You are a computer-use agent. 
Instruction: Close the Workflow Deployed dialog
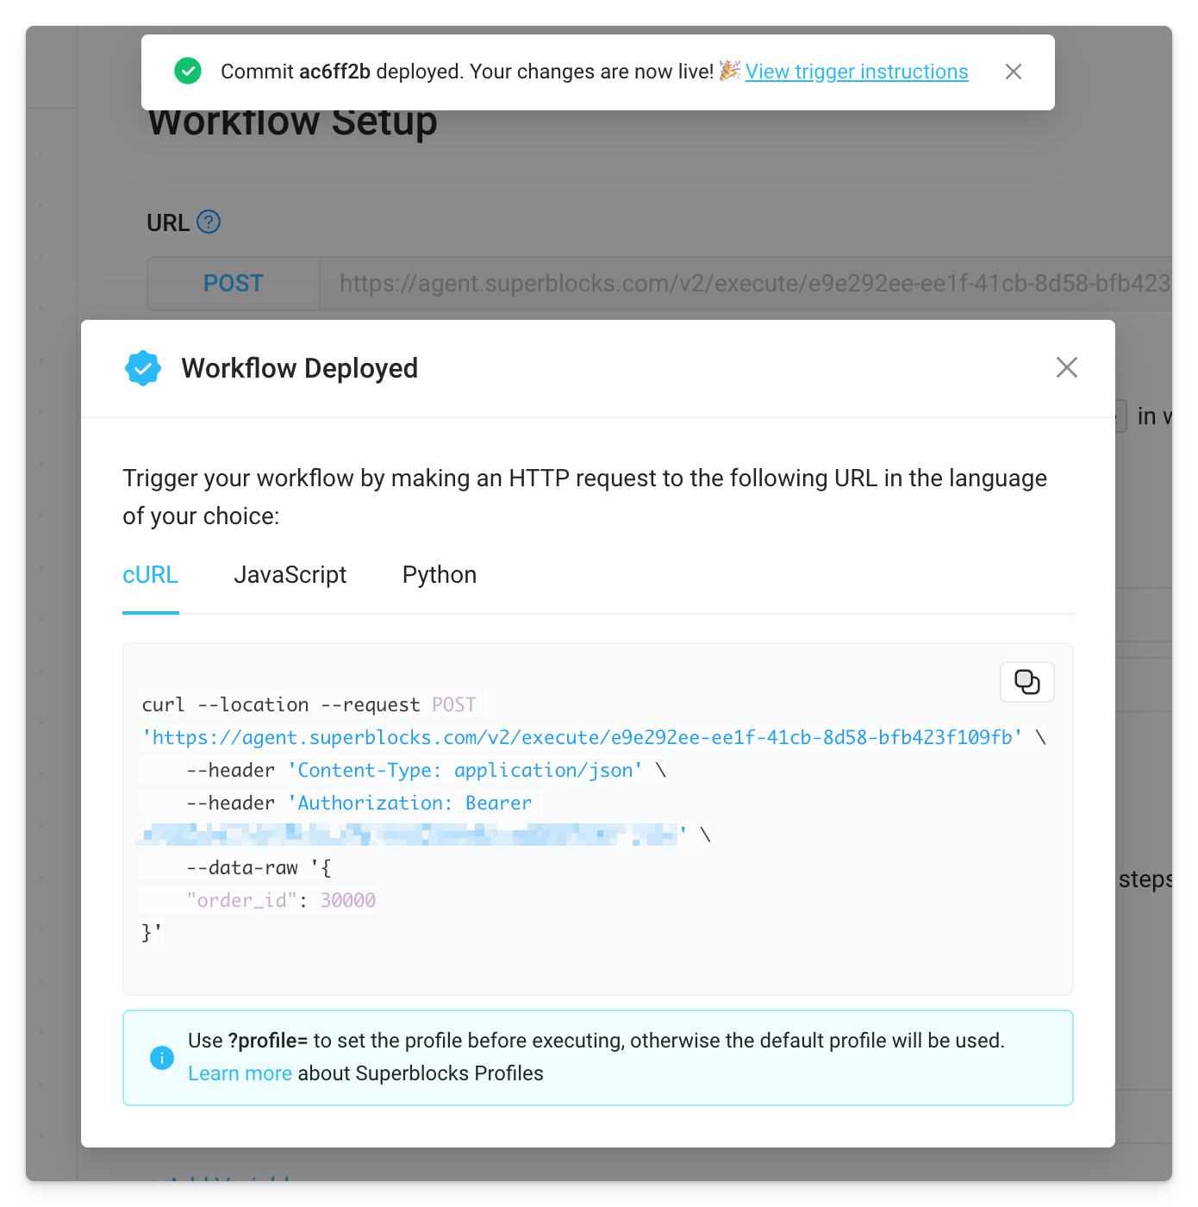[x=1067, y=367]
